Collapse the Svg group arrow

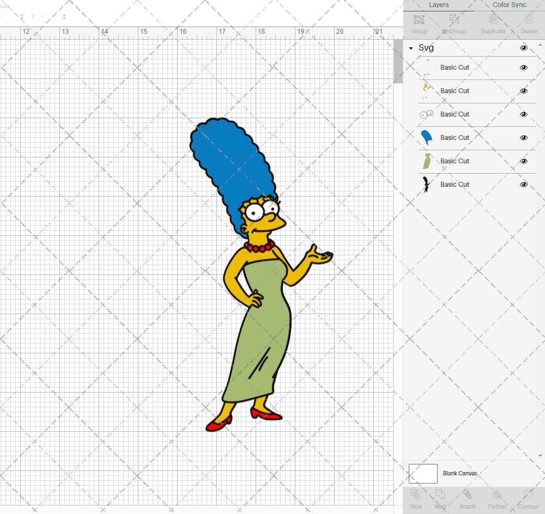(x=411, y=48)
